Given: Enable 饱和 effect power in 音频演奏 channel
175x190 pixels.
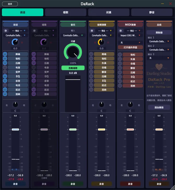Looking at the screenshot, I should [x=91, y=58].
